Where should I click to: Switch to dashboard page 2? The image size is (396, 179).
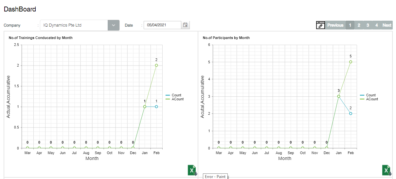(x=359, y=25)
